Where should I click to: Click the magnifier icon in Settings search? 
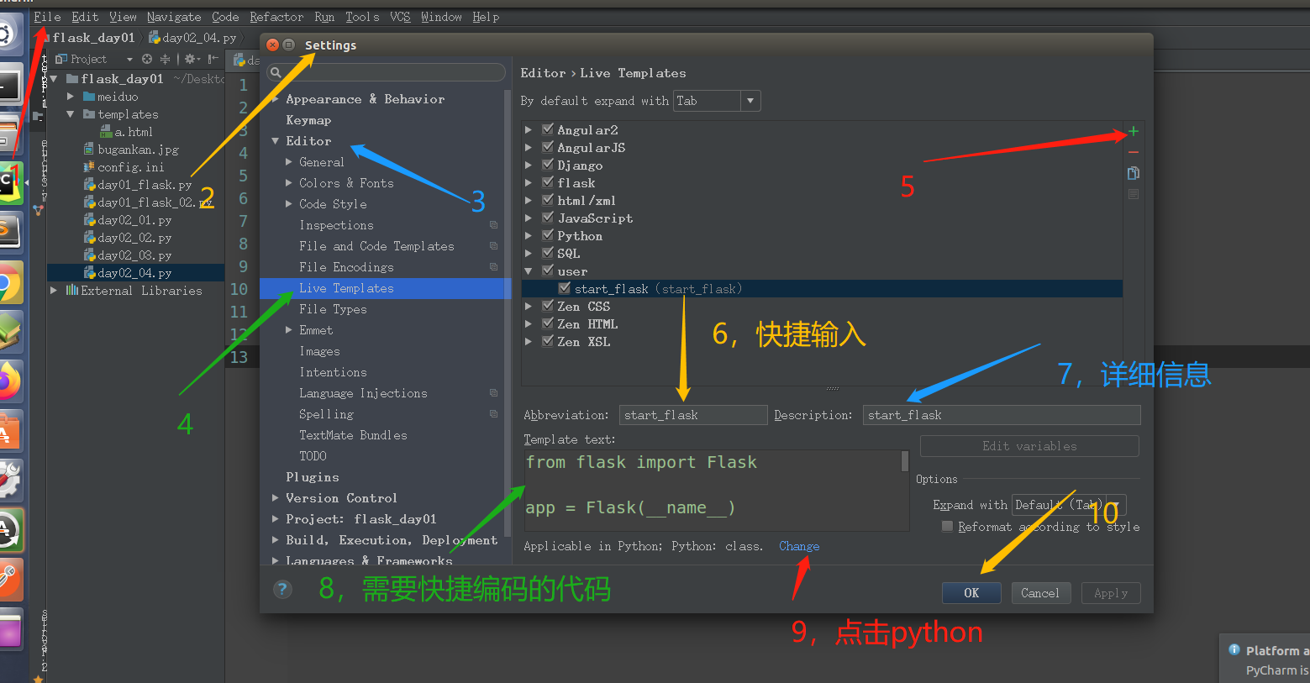coord(276,72)
